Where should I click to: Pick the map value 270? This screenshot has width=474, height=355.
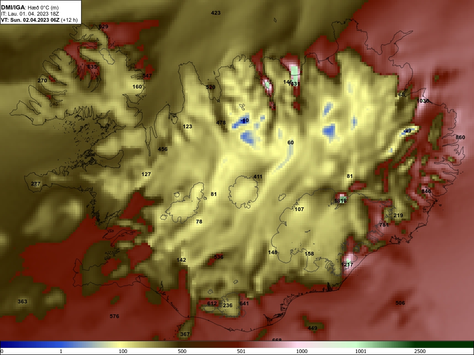pos(42,80)
